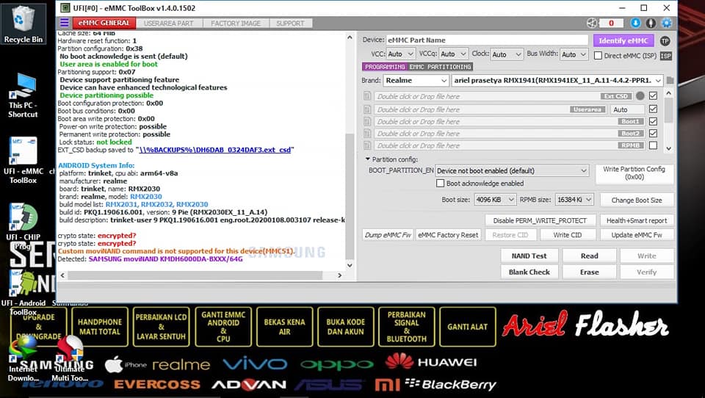Check the Boot acknowledge enabled box
This screenshot has height=398, width=705.
440,184
